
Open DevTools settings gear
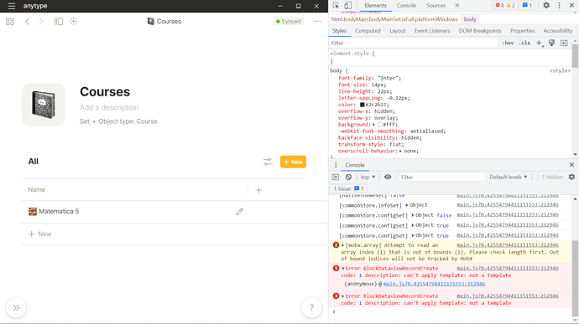click(x=546, y=6)
